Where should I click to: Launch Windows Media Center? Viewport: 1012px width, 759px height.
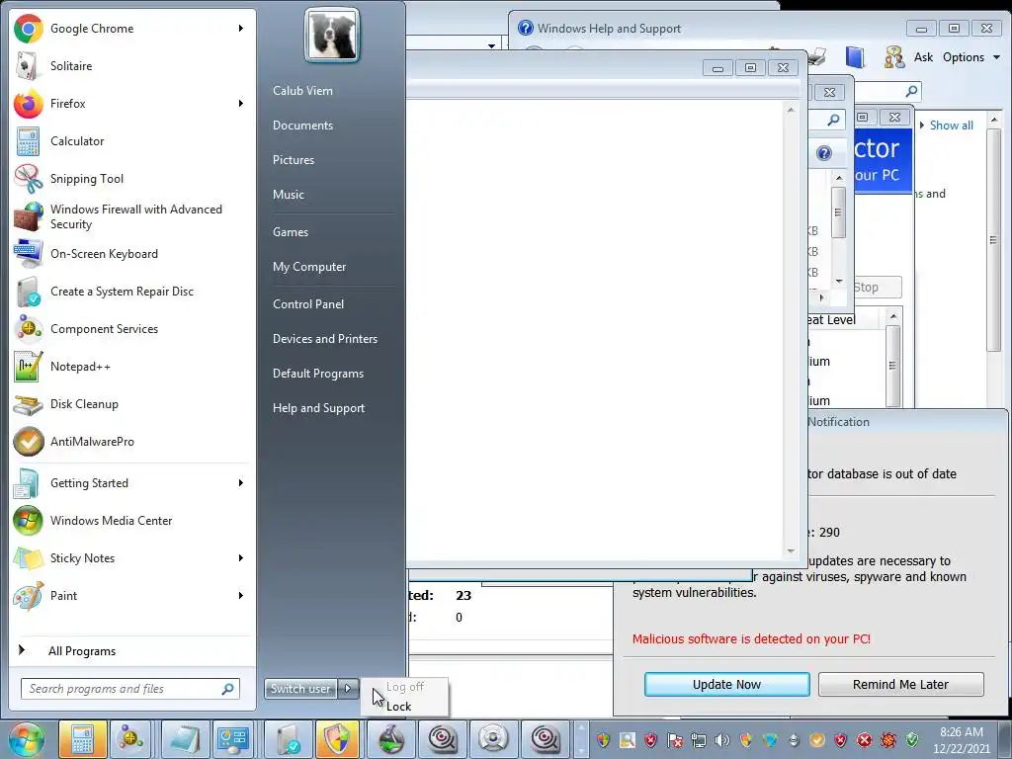132,520
